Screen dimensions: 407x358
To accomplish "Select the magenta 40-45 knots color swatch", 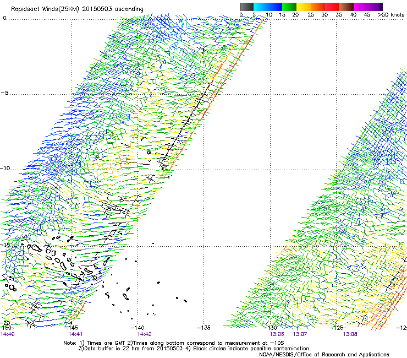I will (361, 7).
